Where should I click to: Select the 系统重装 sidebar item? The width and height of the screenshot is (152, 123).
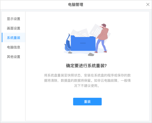(14, 38)
